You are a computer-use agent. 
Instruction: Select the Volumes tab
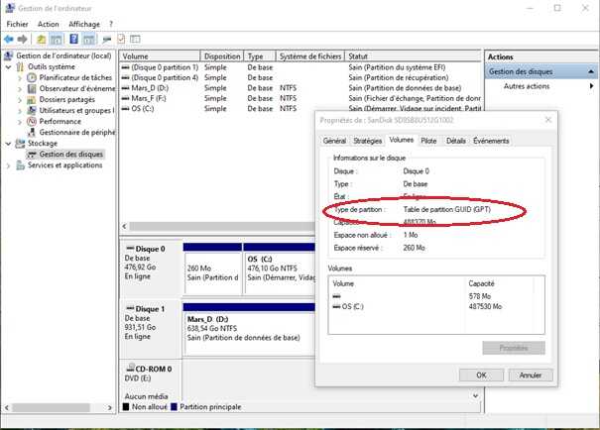pos(401,140)
